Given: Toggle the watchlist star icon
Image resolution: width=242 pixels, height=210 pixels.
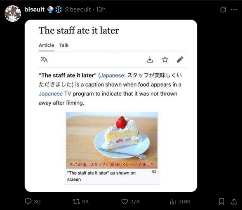Looking at the screenshot, I should click(x=165, y=60).
